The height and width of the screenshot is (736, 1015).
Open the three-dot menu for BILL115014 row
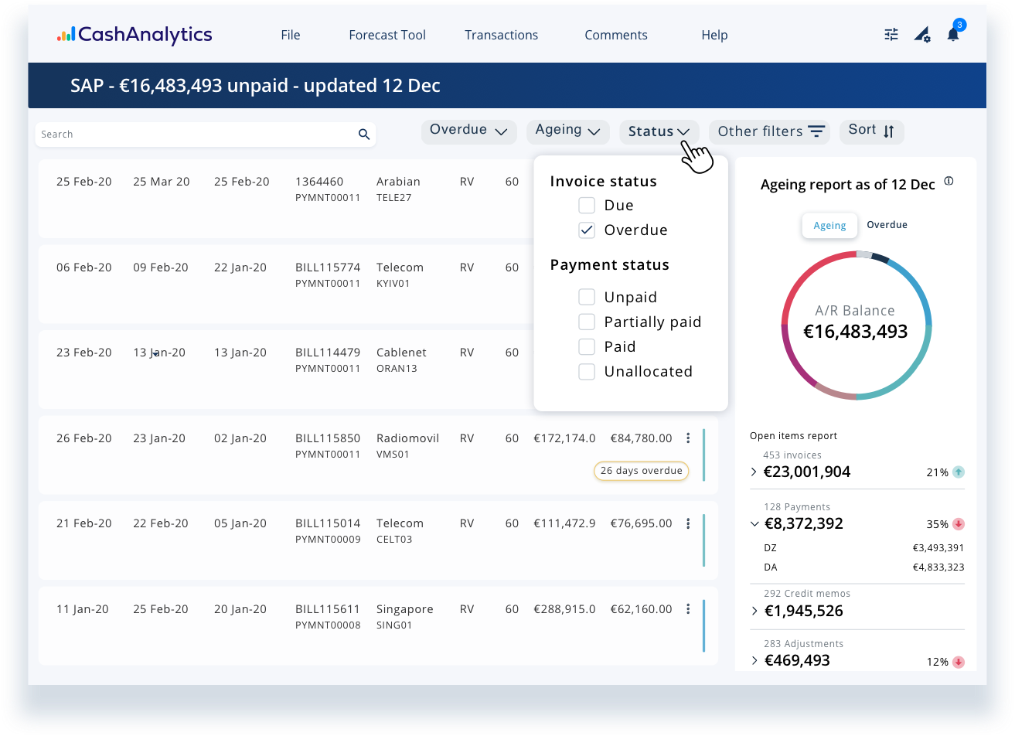tap(688, 523)
